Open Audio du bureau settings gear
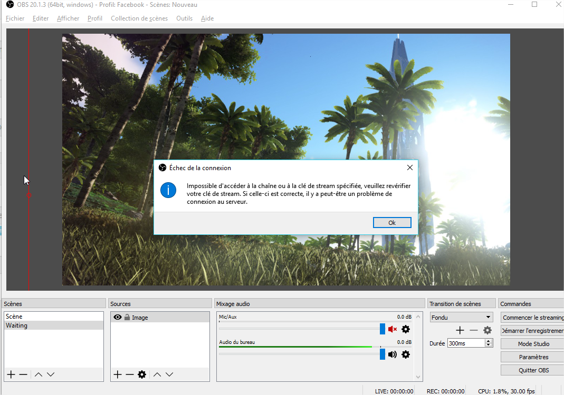 pyautogui.click(x=406, y=354)
